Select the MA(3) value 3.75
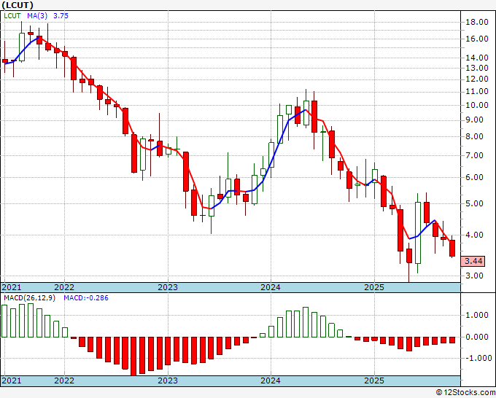 tap(61, 16)
